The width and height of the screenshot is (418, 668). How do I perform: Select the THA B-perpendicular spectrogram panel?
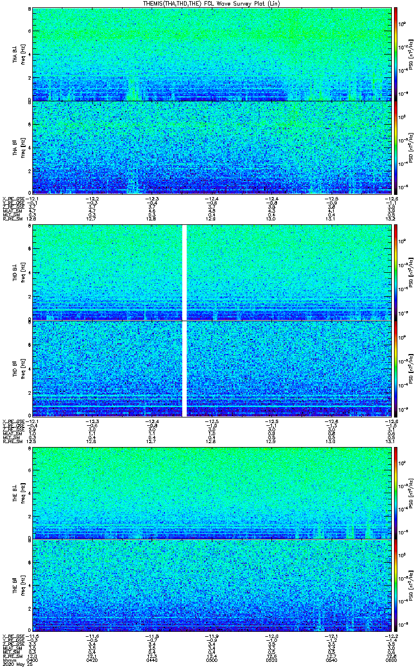pos(212,54)
